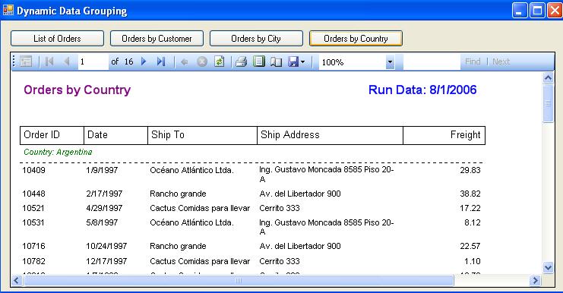The image size is (563, 293).
Task: Open page setup dialog
Action: click(x=276, y=62)
